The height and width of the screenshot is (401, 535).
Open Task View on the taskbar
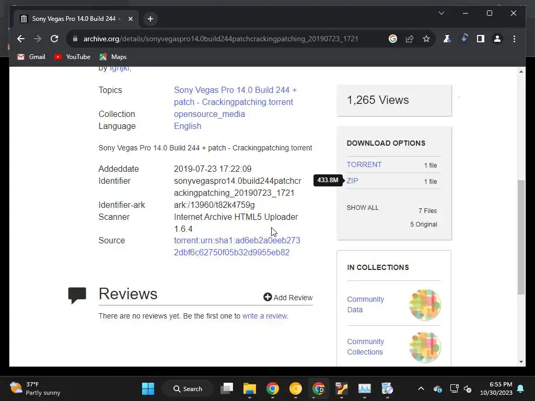point(227,388)
